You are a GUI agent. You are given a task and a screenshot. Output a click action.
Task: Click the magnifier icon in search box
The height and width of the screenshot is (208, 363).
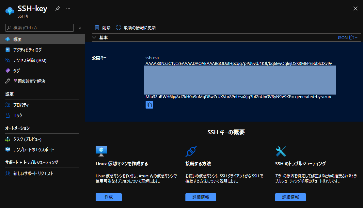[9, 28]
